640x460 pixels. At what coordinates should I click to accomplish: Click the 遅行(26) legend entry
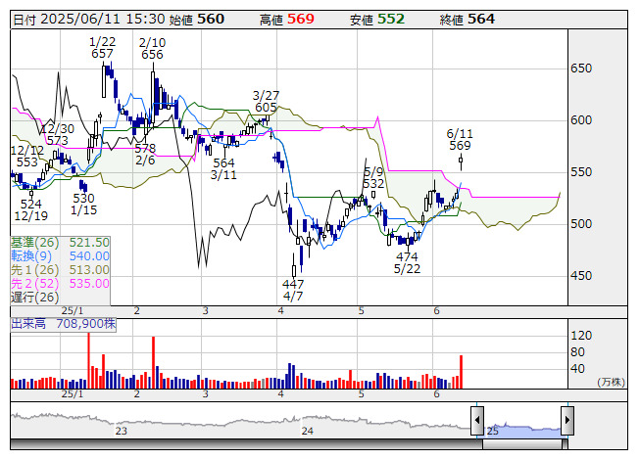(x=35, y=297)
